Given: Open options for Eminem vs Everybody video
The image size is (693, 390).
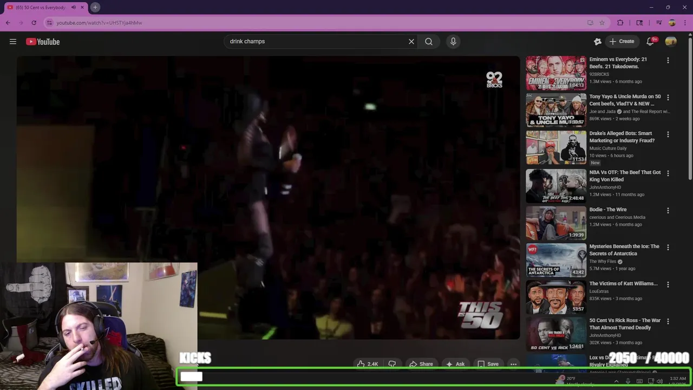Looking at the screenshot, I should [x=668, y=60].
